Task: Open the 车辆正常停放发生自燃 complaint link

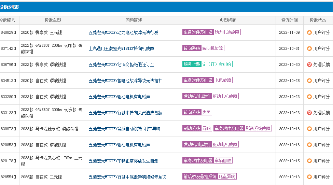Action: point(123,161)
